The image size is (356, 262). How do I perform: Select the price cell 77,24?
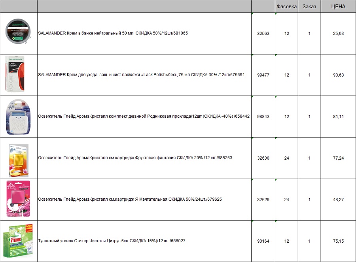pyautogui.click(x=338, y=158)
